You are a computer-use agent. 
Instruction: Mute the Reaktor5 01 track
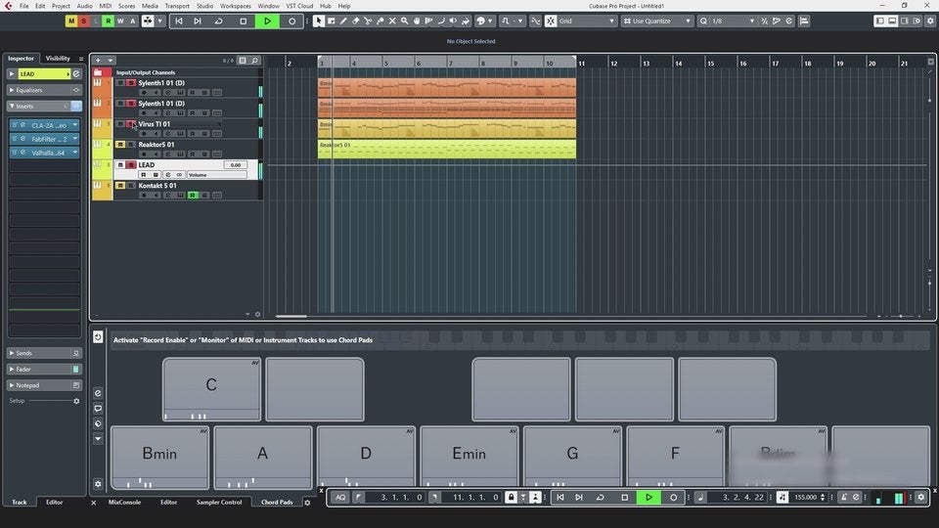120,145
